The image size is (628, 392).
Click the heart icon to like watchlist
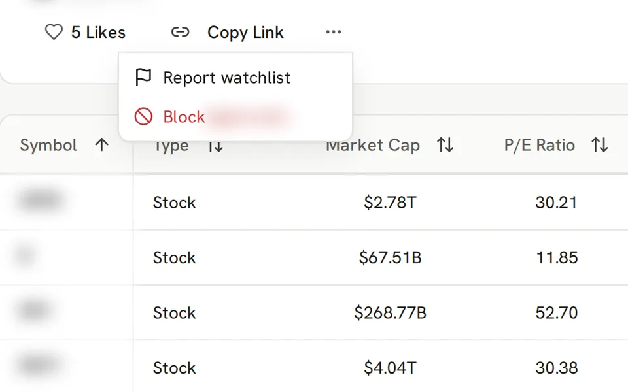(x=54, y=32)
